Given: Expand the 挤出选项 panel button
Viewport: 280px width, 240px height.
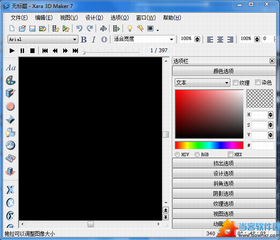Looking at the screenshot, I should 223,163.
